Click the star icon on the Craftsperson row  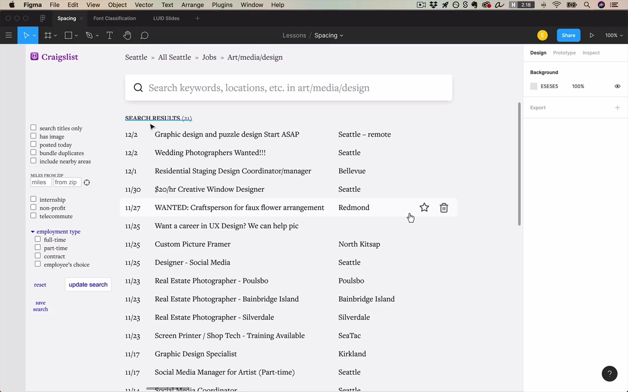(x=424, y=208)
